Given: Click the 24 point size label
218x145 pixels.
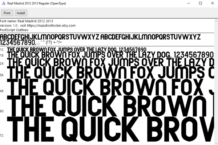Looking at the screenshot, I should [2, 63].
